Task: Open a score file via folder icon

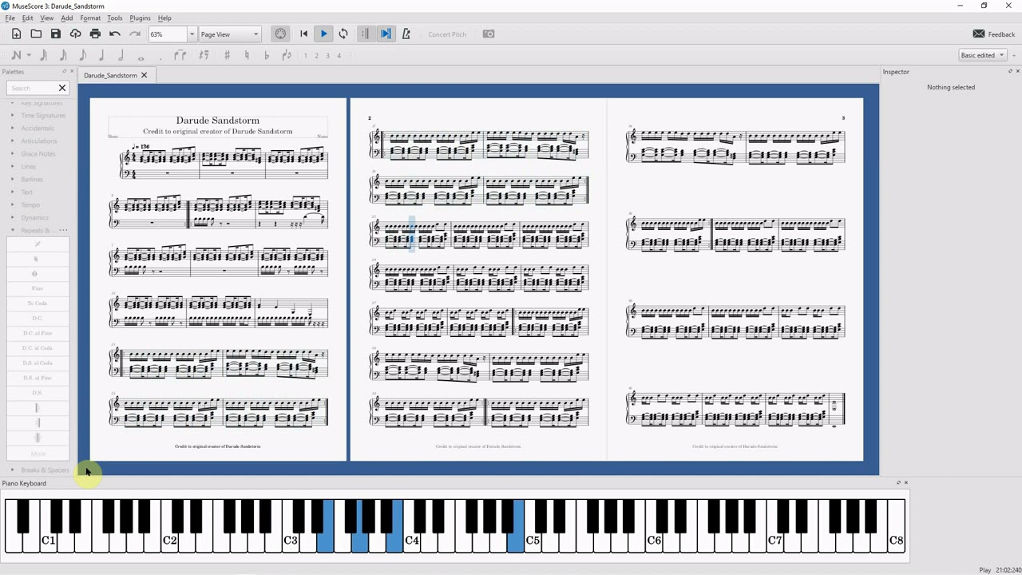Action: click(x=36, y=34)
